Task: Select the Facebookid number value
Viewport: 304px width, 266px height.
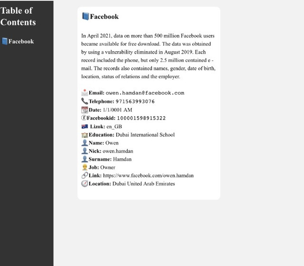Action: tap(142, 118)
